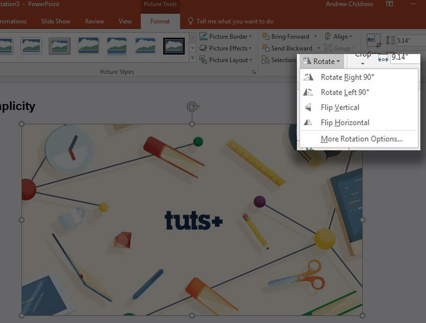Open the Selection Pane
This screenshot has width=426, height=323.
279,60
